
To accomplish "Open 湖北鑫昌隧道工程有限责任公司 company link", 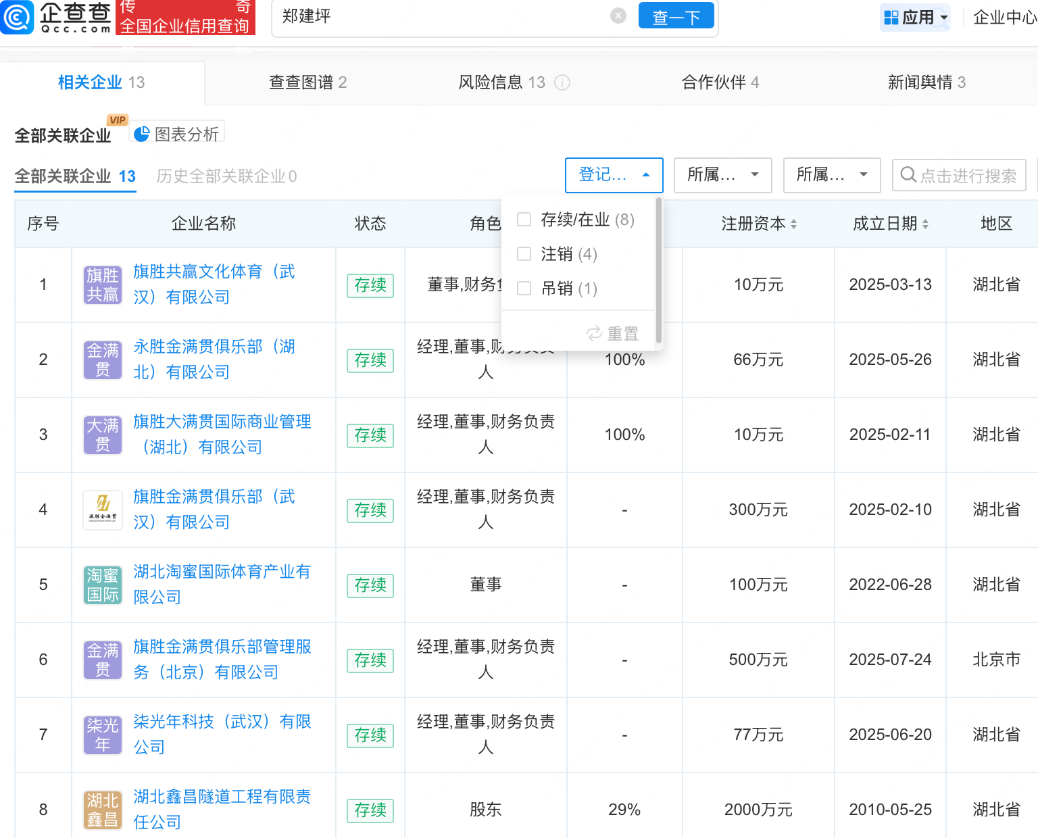I will pos(222,810).
